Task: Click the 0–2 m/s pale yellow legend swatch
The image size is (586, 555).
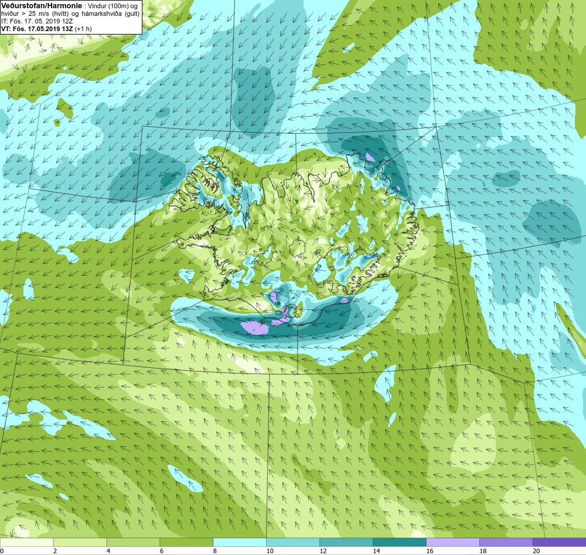Action: click(x=26, y=542)
